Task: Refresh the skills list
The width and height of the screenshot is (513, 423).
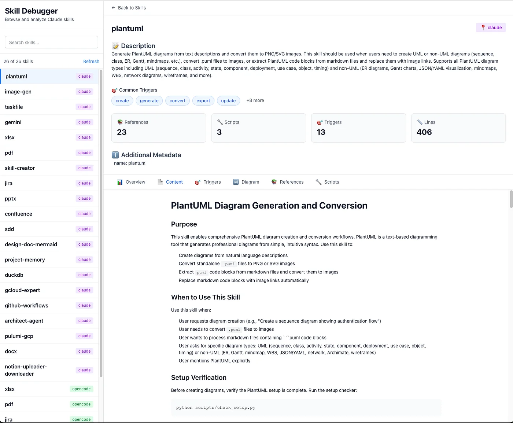Action: 91,62
